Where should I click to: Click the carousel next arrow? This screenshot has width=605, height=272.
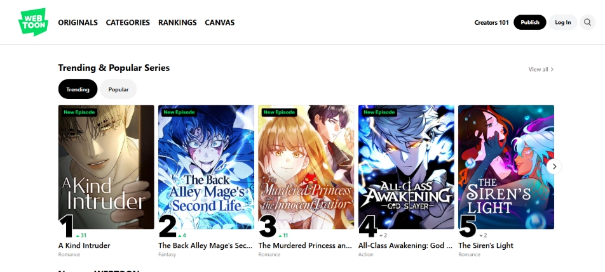(554, 167)
